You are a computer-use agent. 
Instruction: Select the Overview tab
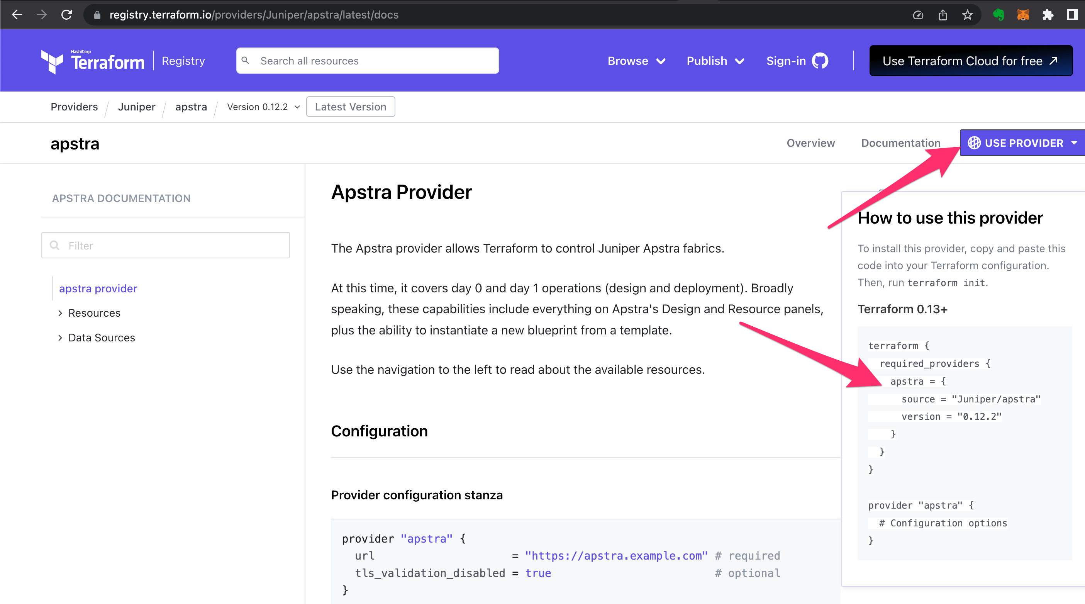810,143
